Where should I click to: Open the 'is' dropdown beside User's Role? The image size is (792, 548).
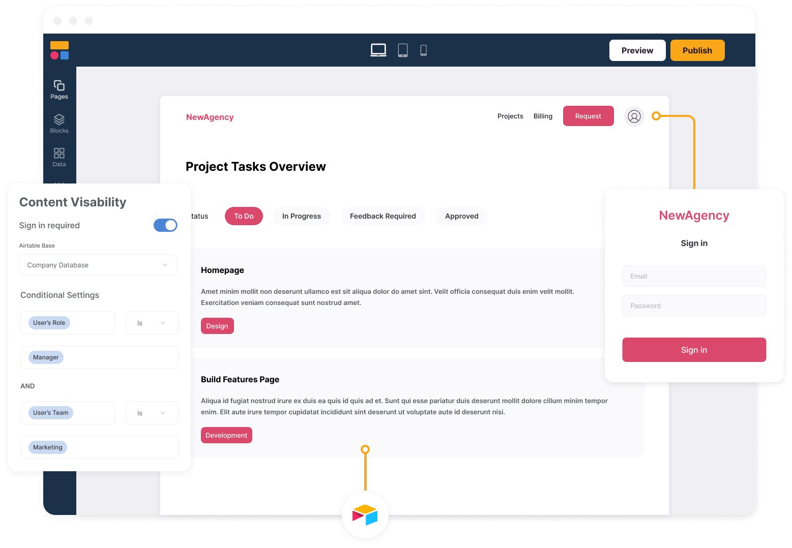click(x=152, y=323)
